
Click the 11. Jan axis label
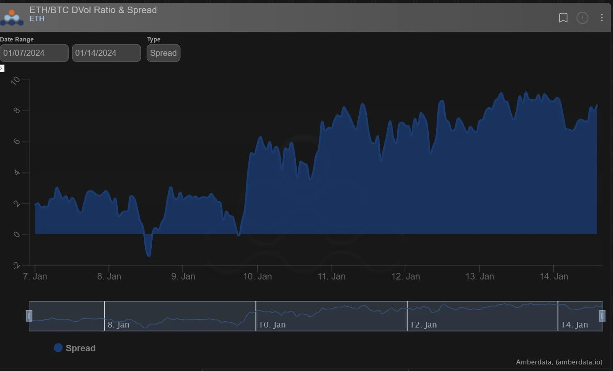coord(332,276)
